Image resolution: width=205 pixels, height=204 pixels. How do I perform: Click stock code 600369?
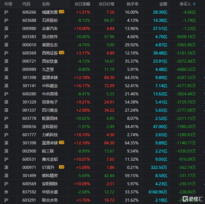29,53
